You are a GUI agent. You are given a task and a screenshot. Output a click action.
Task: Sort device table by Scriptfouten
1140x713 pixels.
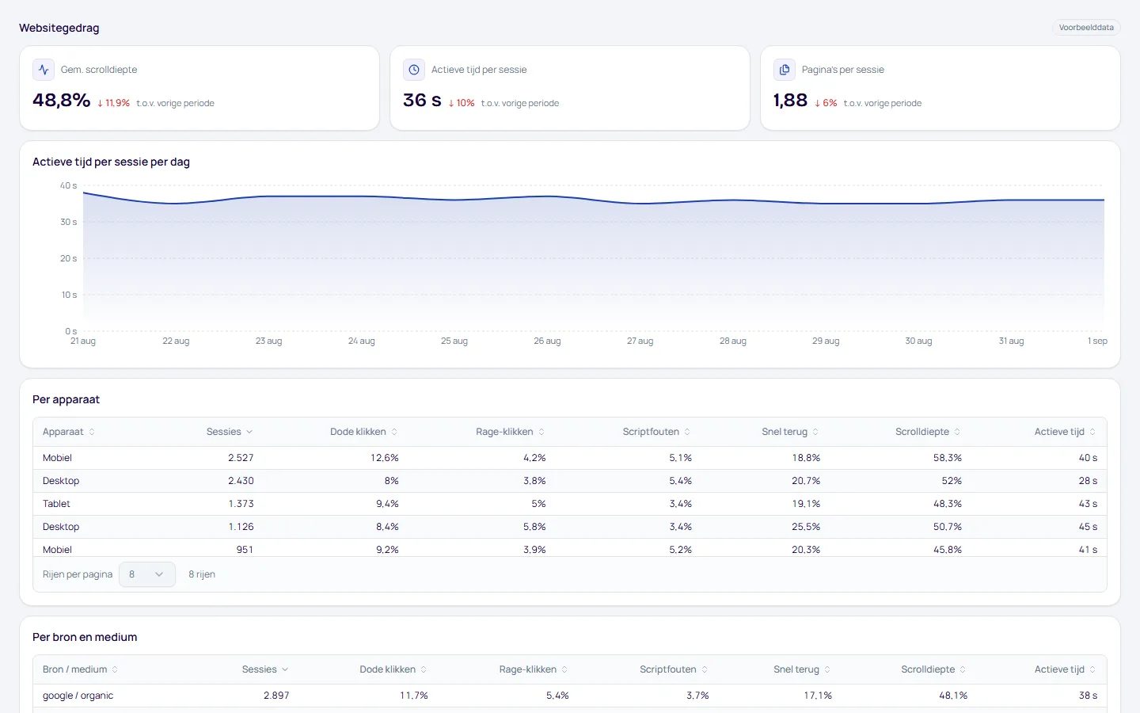[x=657, y=432]
